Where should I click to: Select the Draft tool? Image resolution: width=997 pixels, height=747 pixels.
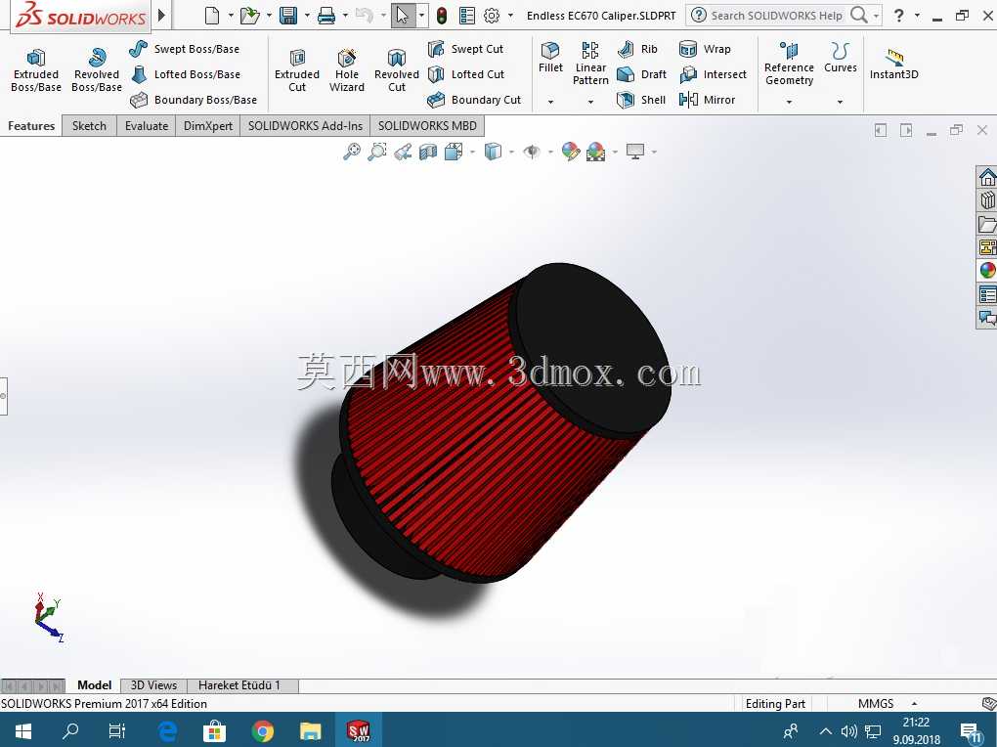tap(642, 74)
